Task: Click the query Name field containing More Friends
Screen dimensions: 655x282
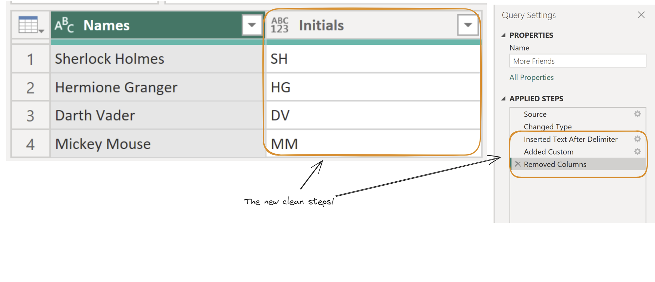Action: [577, 61]
